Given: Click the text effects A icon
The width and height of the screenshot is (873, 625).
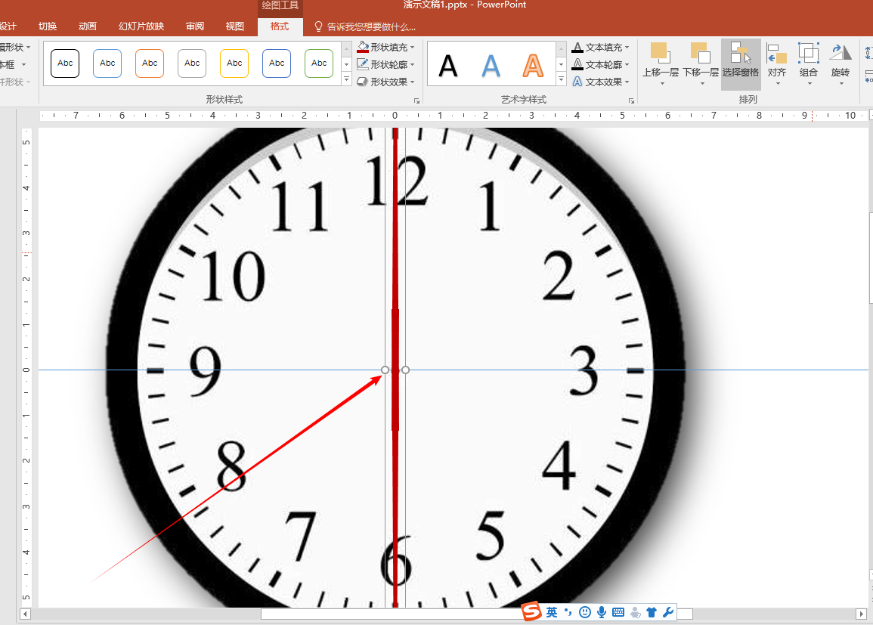Looking at the screenshot, I should click(577, 82).
